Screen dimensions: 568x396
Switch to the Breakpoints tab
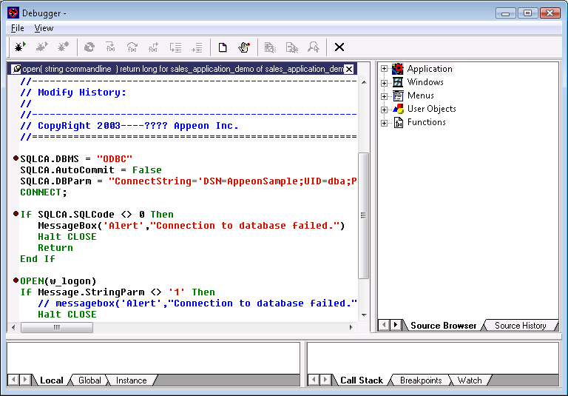coord(421,380)
